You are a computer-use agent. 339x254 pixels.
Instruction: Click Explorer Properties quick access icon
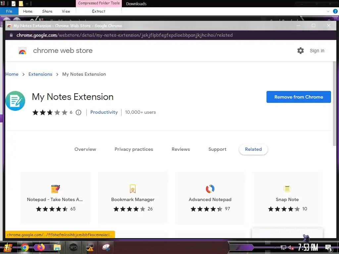coord(14,3)
